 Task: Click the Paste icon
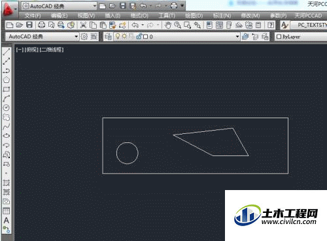(x=103, y=25)
